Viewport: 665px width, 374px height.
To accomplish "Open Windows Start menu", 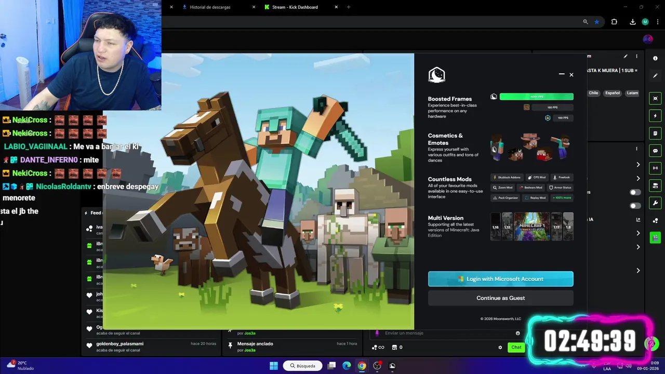I will pyautogui.click(x=274, y=366).
